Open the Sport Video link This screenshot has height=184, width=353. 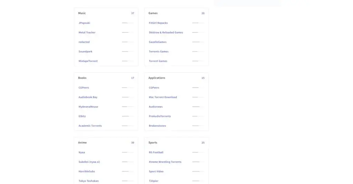[x=156, y=171]
